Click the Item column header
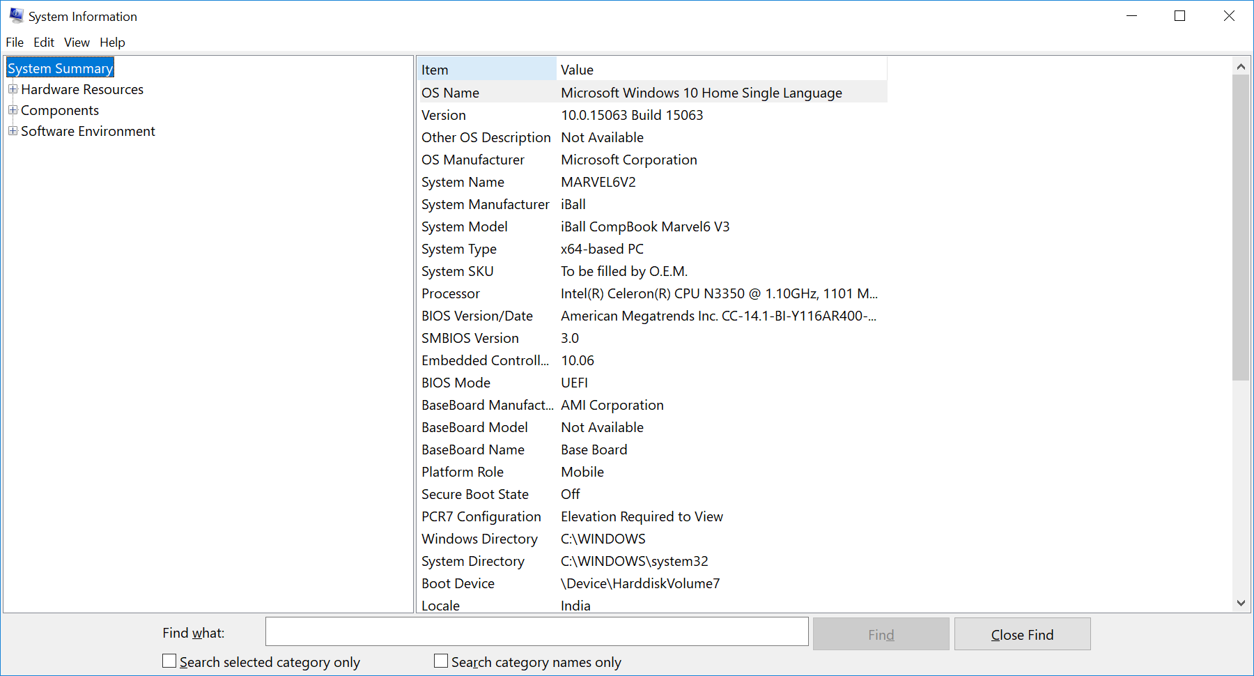Screen dimensions: 1254x676 486,69
